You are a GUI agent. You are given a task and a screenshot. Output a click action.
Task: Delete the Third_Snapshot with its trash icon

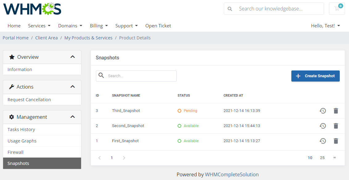point(336,111)
